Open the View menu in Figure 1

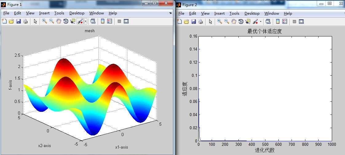tap(30, 13)
